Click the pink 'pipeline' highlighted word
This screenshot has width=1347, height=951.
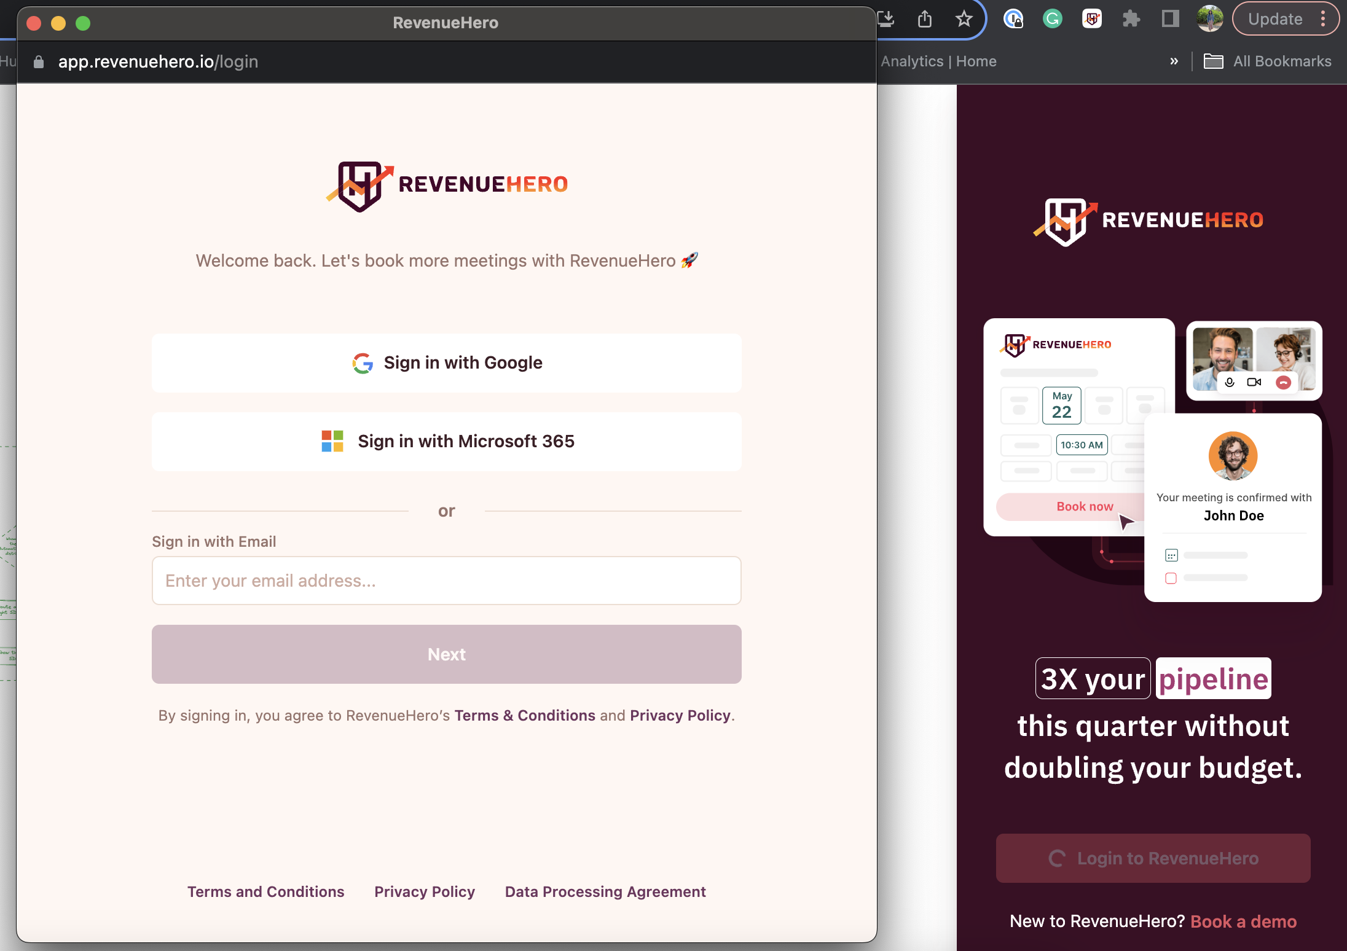[x=1213, y=679]
